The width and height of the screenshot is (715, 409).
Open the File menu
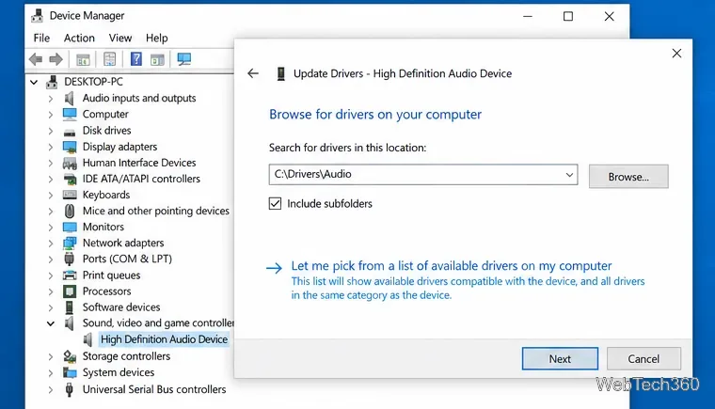[41, 38]
